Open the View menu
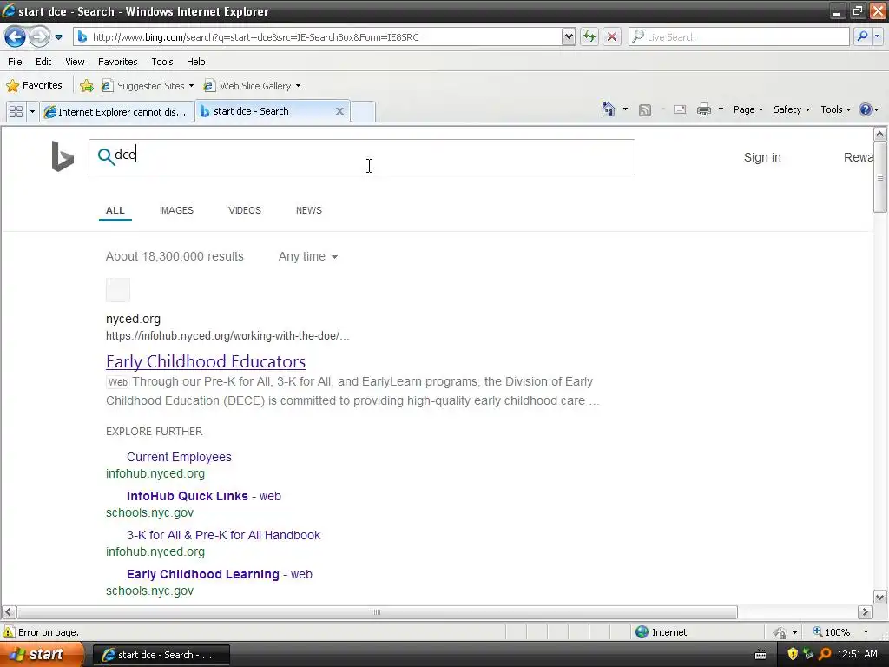The image size is (889, 667). click(75, 62)
